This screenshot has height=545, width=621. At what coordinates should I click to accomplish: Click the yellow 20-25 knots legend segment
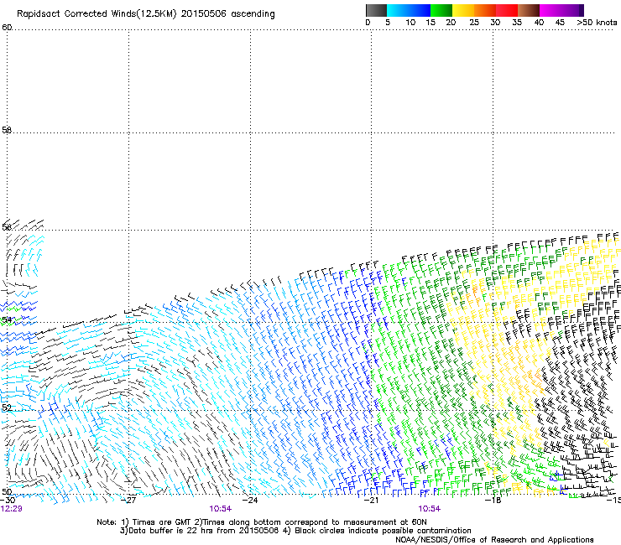(463, 10)
